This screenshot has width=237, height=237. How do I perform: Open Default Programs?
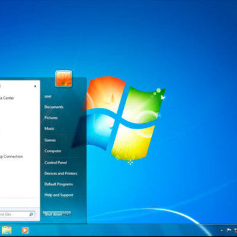[59, 184]
